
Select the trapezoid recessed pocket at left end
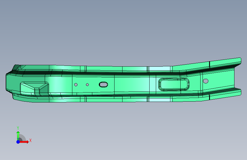34,89
